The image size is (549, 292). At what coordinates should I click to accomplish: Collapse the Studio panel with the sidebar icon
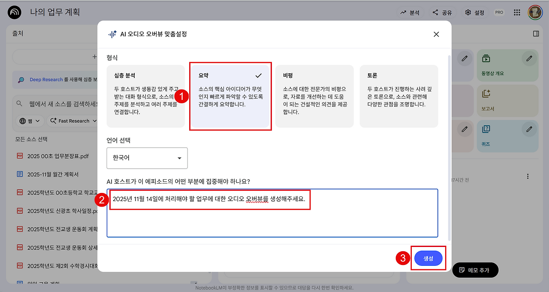click(x=536, y=33)
